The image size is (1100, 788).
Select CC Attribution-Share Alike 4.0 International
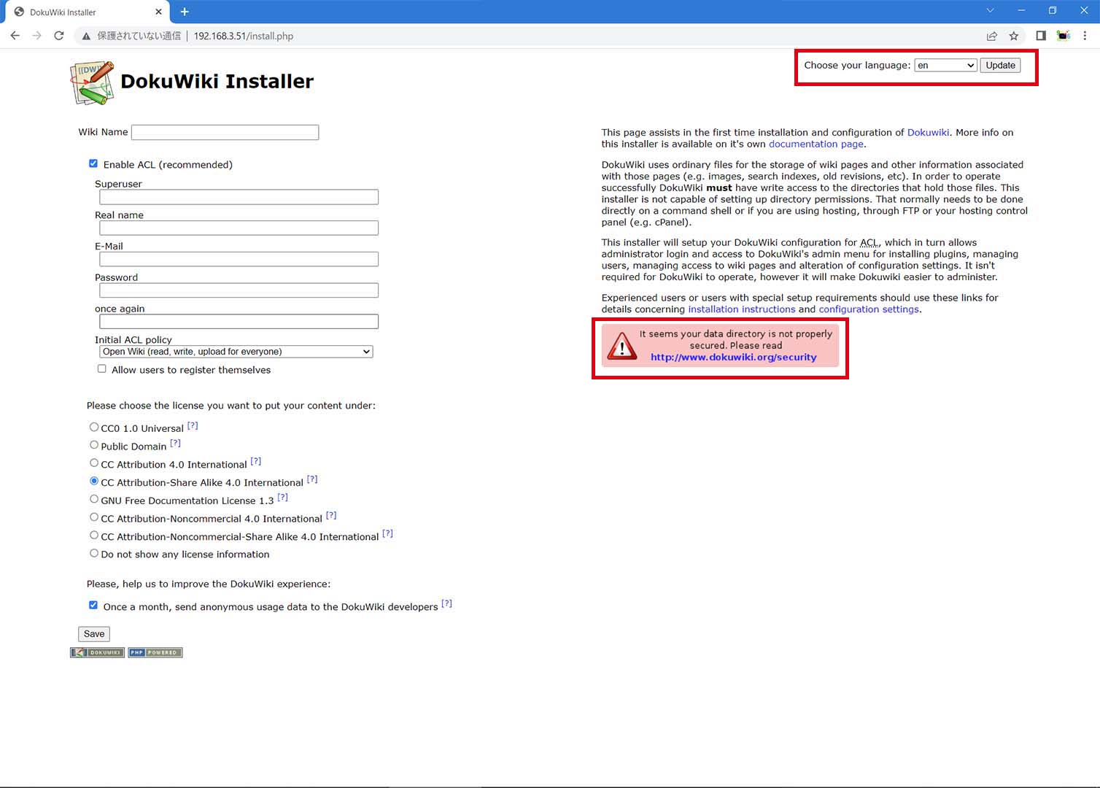point(94,481)
